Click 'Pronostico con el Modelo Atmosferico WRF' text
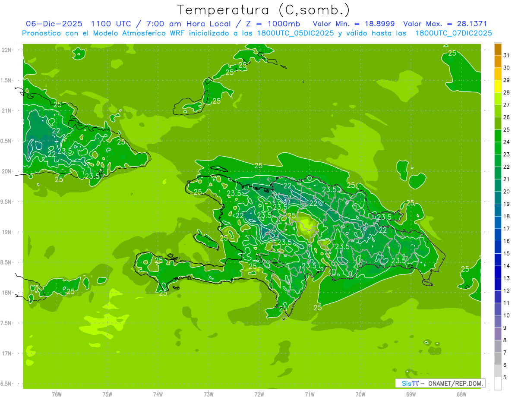This screenshot has height=400, width=518. tap(103, 33)
